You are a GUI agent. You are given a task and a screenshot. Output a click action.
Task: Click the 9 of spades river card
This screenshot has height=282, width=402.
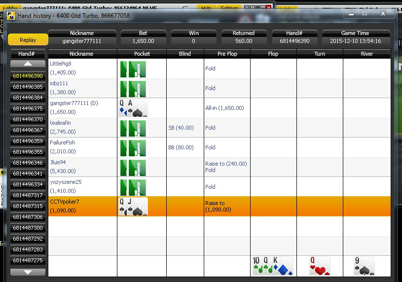364,266
